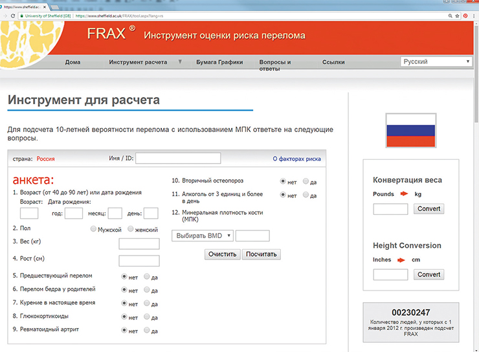Open the Инструмент расчета menu item
The width and height of the screenshot is (479, 352).
click(x=138, y=62)
